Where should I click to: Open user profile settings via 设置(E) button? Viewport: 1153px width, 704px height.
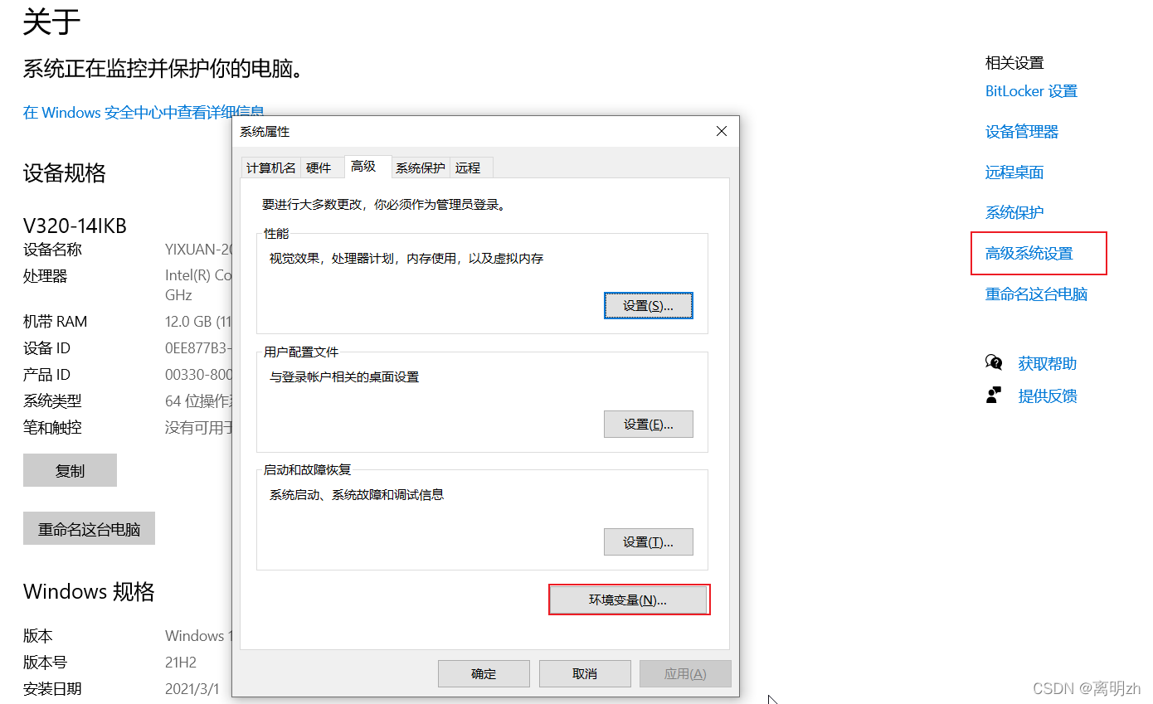[x=649, y=424]
